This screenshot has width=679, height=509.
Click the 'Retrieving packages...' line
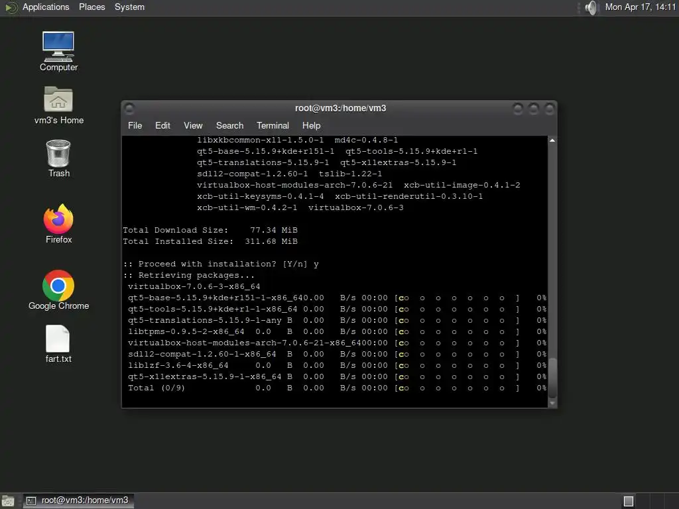tap(189, 275)
